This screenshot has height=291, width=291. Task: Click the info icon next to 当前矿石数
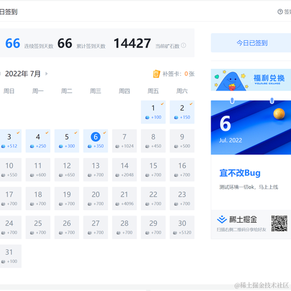click(183, 46)
